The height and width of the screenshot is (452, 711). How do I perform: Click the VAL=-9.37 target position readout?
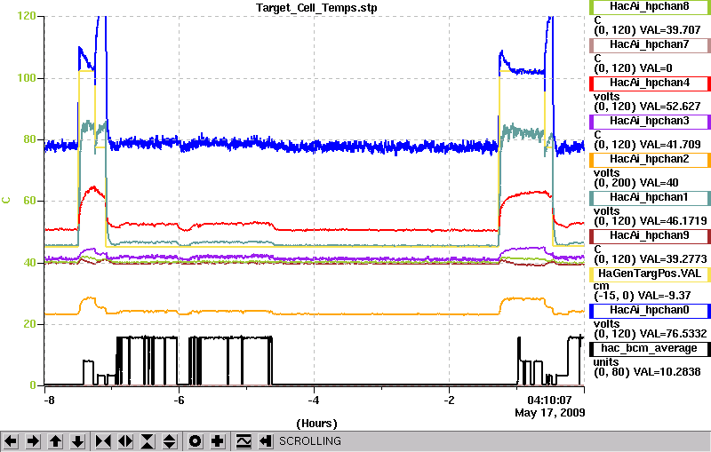[661, 296]
